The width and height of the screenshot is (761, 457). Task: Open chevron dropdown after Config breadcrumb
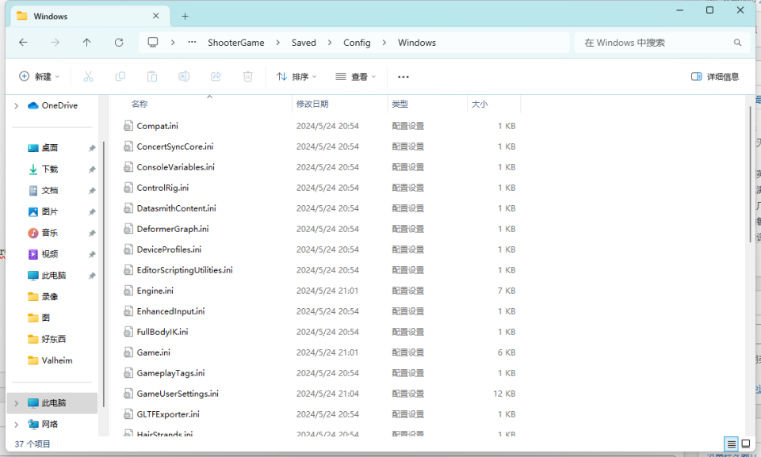384,43
